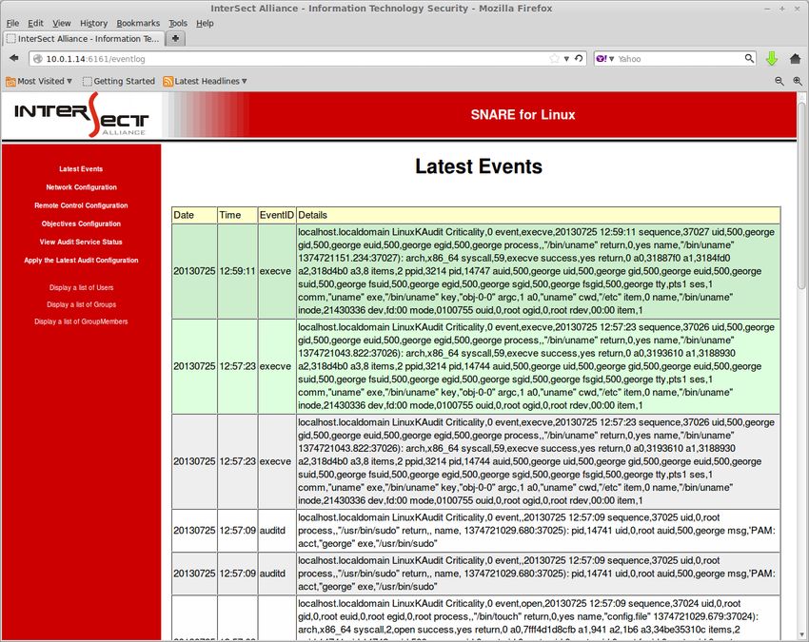The image size is (809, 642).
Task: Click Display a list of Users
Action: click(x=81, y=288)
